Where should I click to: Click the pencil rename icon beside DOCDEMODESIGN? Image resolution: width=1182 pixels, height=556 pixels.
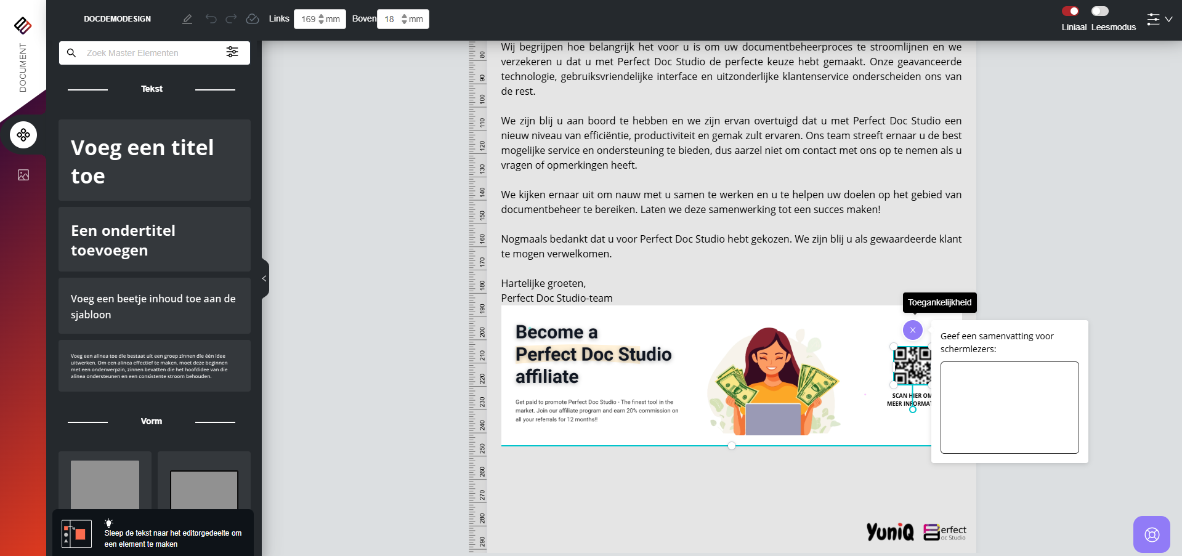(187, 19)
